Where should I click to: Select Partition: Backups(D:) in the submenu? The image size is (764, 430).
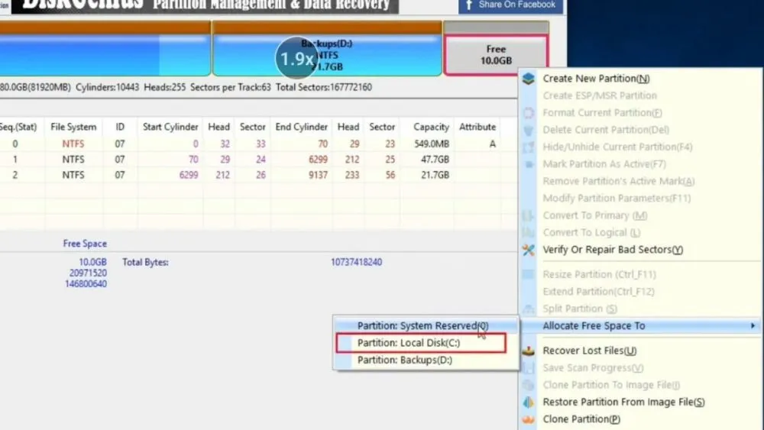point(405,360)
